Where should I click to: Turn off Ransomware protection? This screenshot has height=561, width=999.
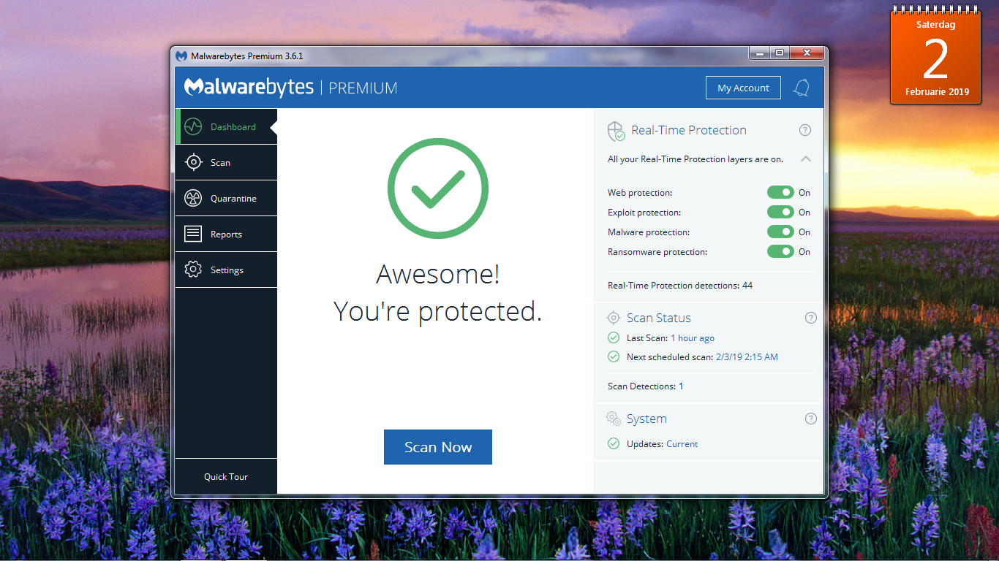click(780, 251)
